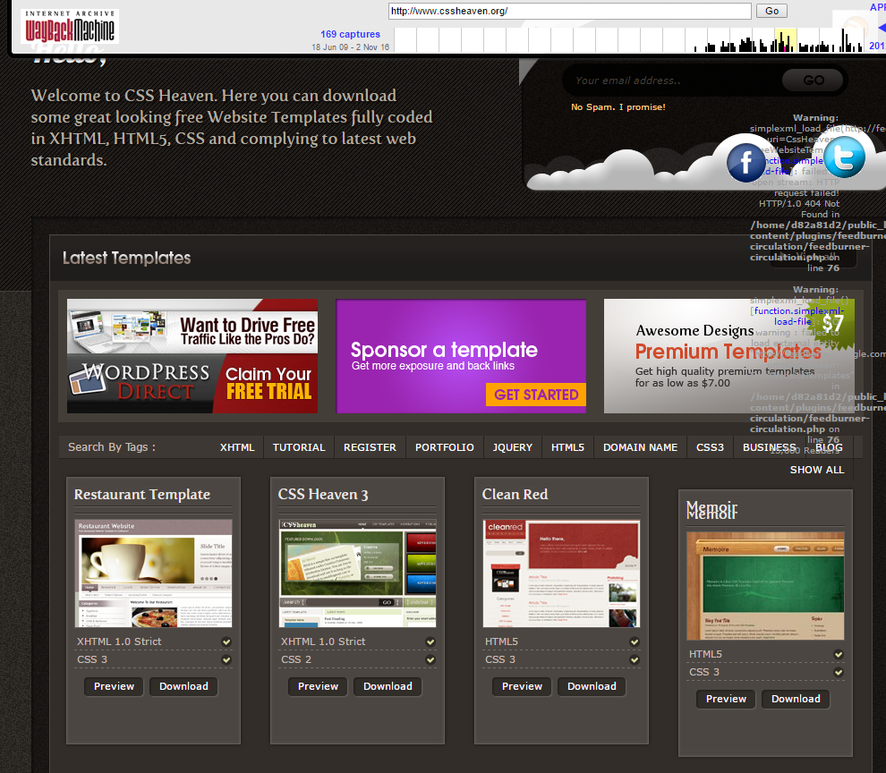The width and height of the screenshot is (886, 773).
Task: Click the check icon beside Clean Red HTML5
Action: (x=635, y=641)
